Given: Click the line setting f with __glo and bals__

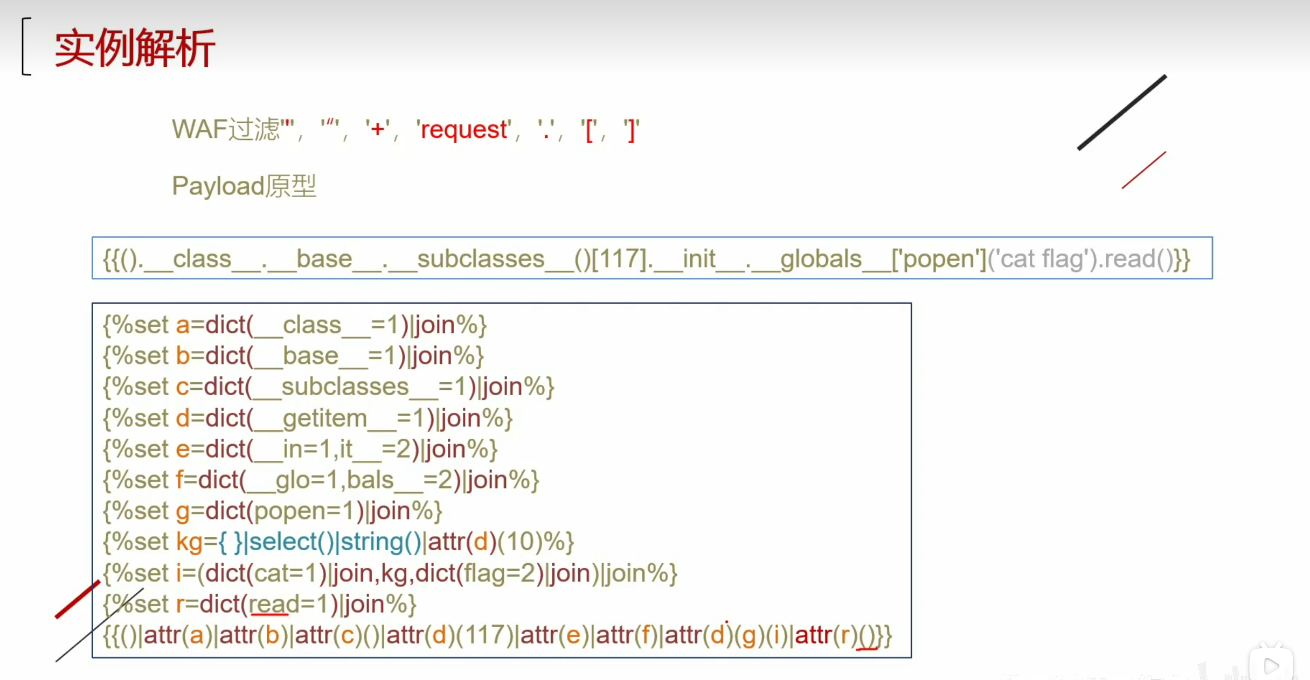Looking at the screenshot, I should (321, 480).
